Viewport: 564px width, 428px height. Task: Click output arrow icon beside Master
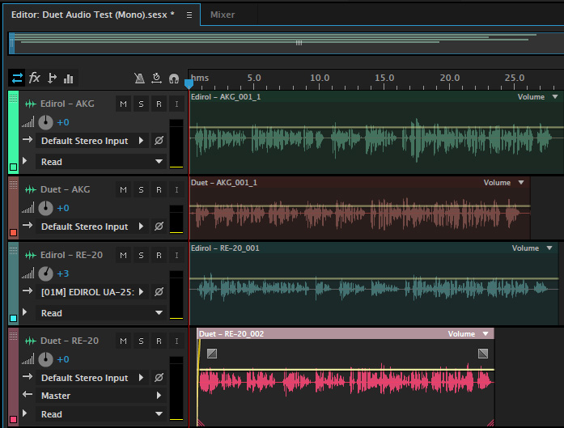[28, 395]
